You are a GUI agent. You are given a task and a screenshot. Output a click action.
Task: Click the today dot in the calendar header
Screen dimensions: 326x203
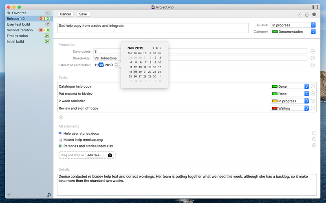[x=157, y=48]
